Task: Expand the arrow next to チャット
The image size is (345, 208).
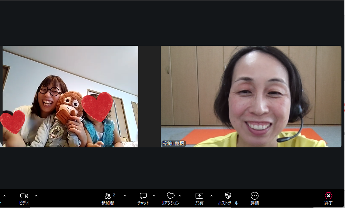Action: click(x=154, y=196)
